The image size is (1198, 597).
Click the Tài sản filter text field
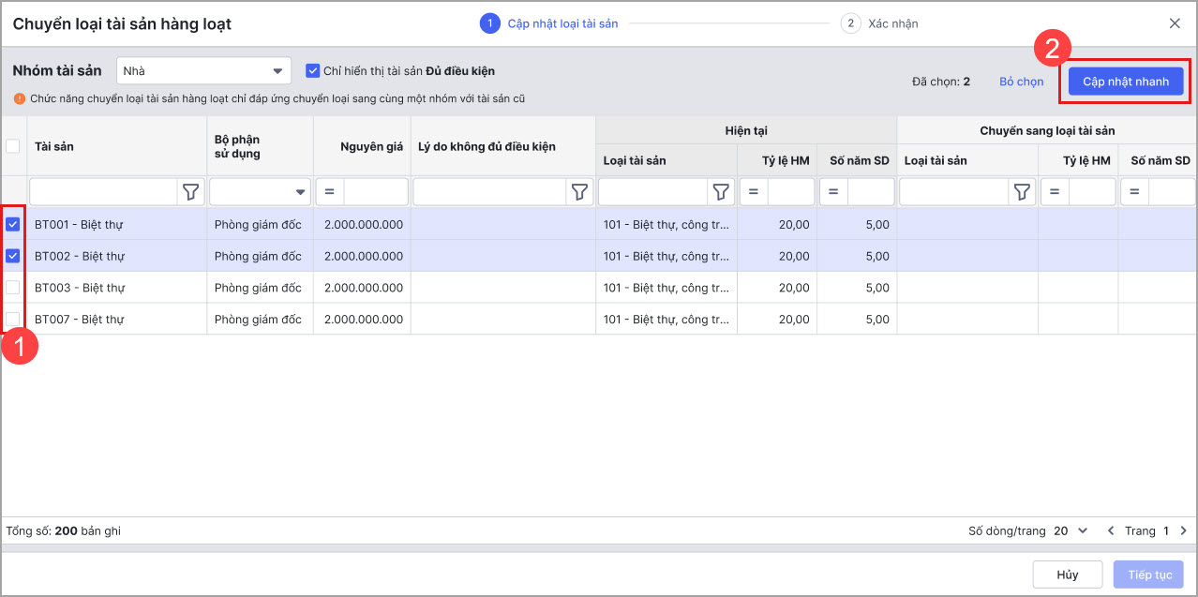click(103, 192)
